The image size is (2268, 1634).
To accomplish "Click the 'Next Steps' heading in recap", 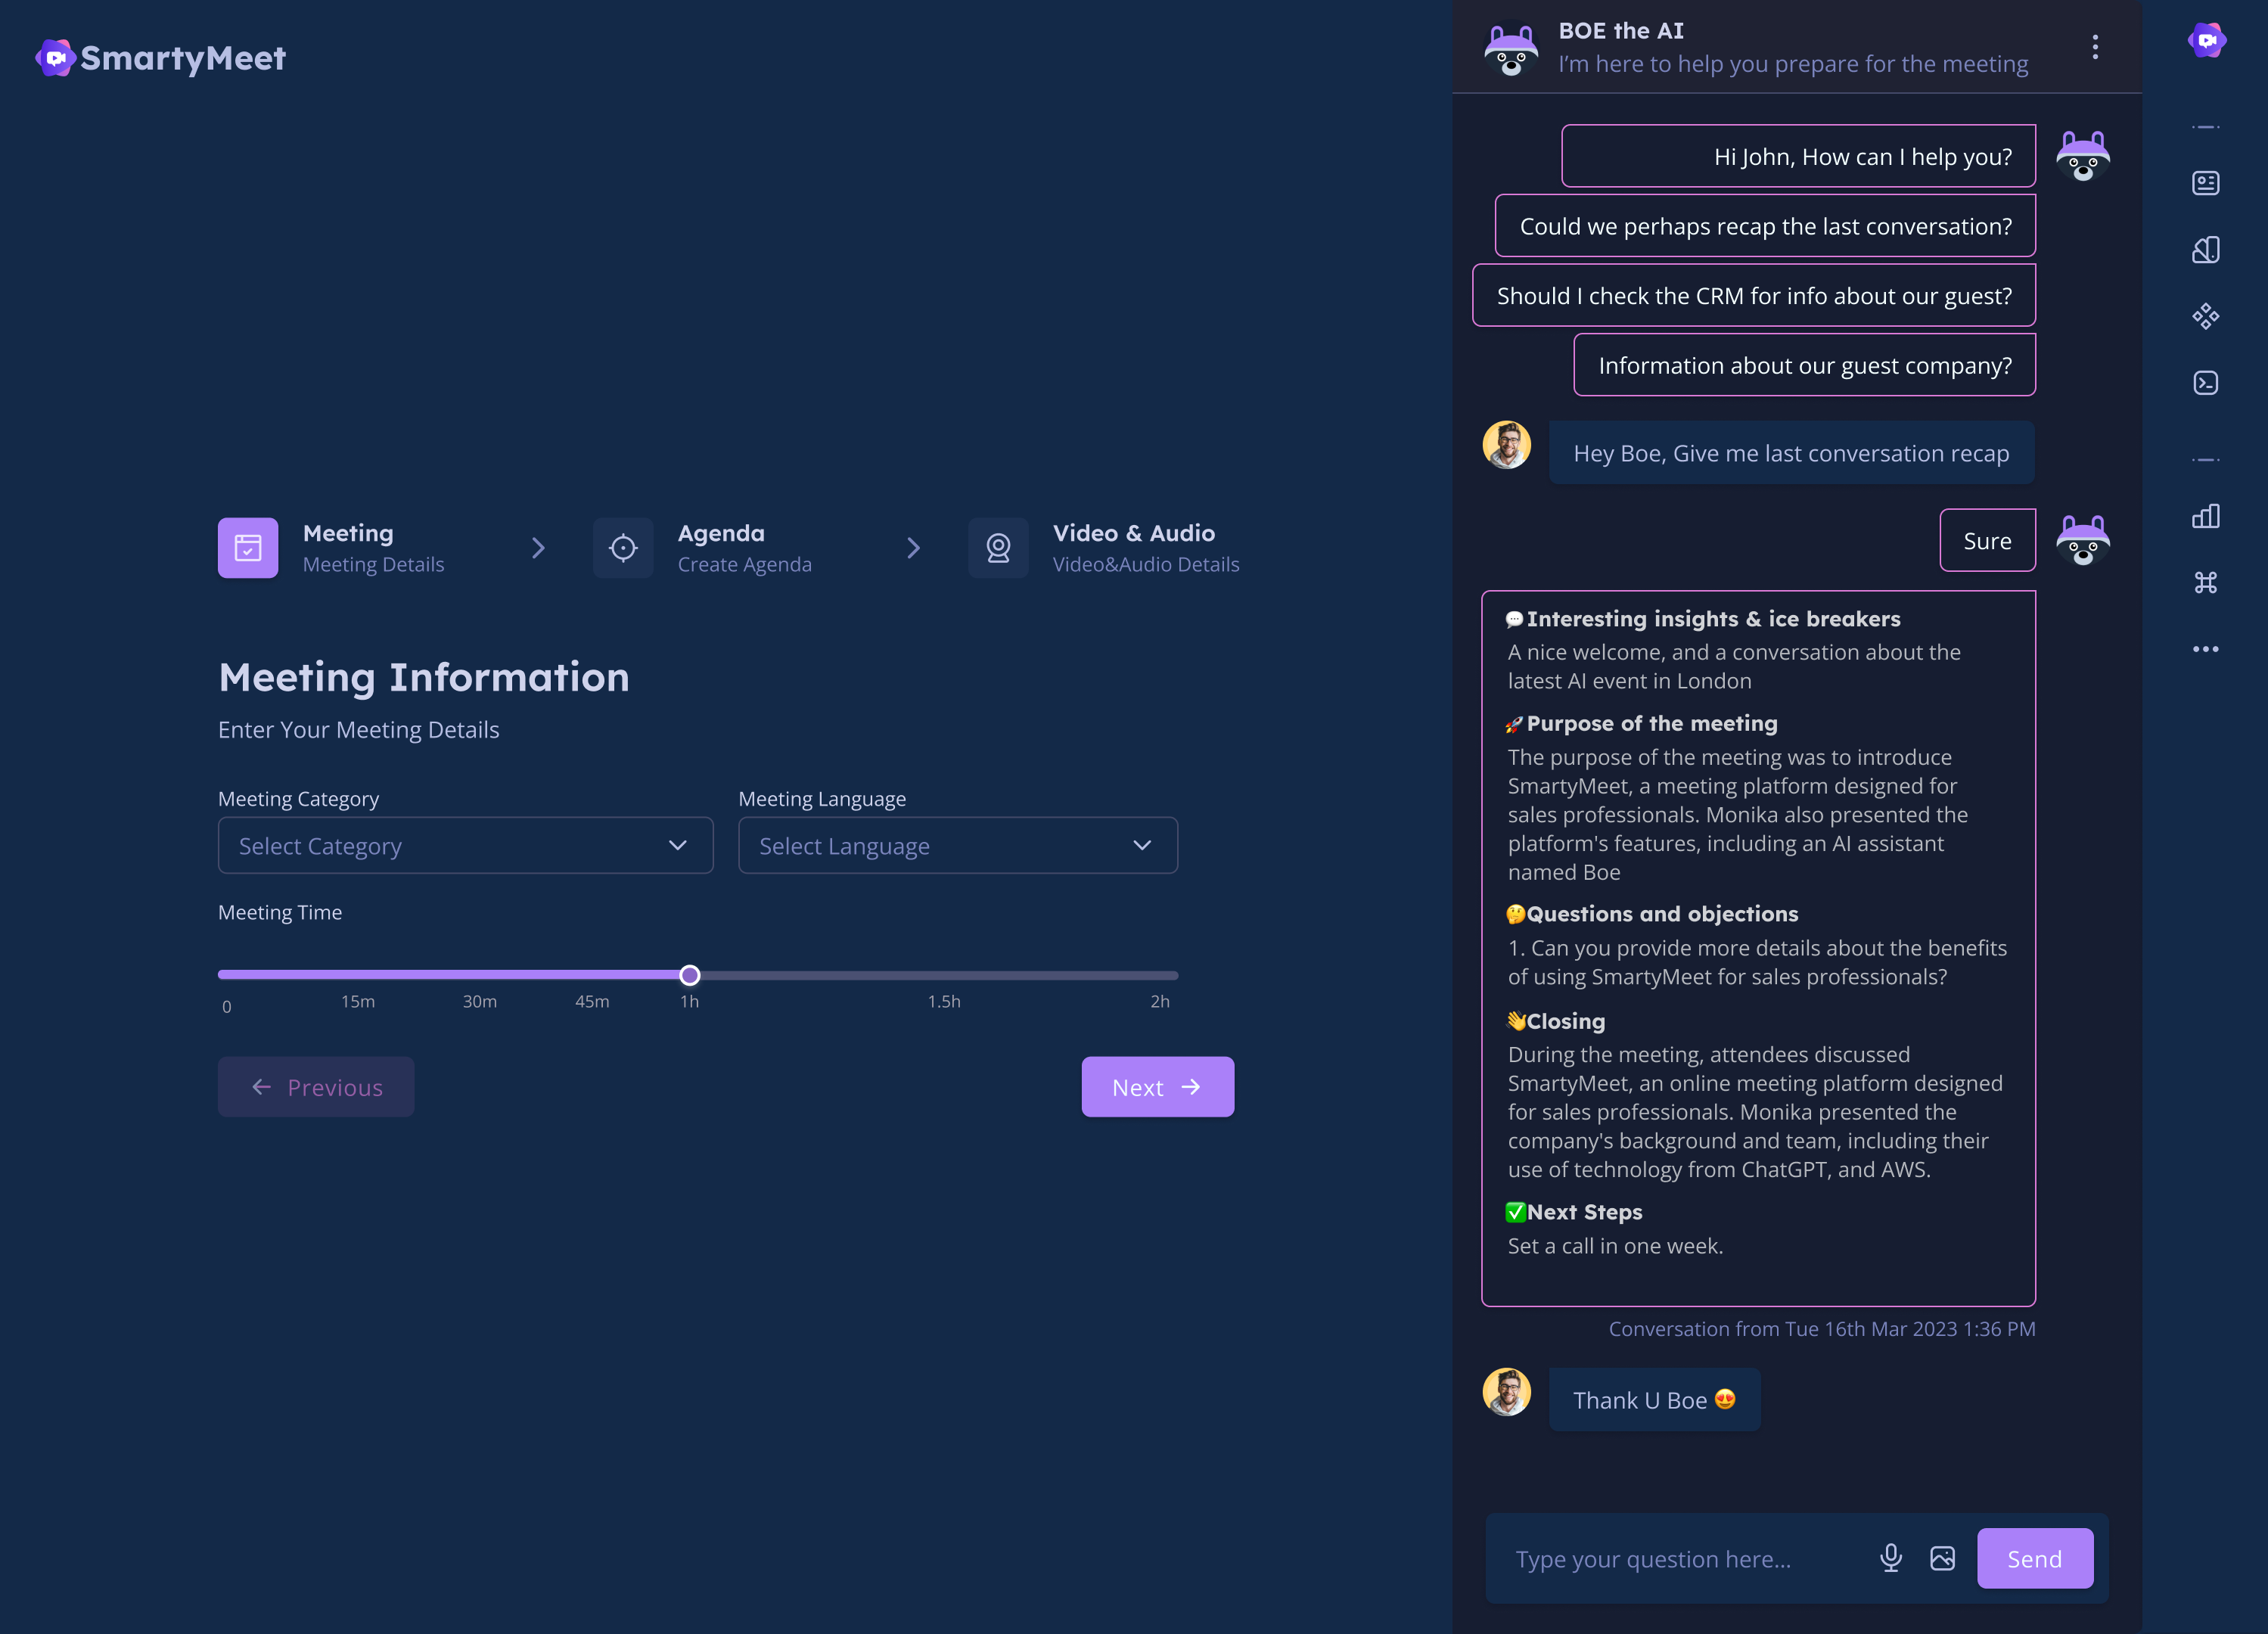I will (1584, 1212).
